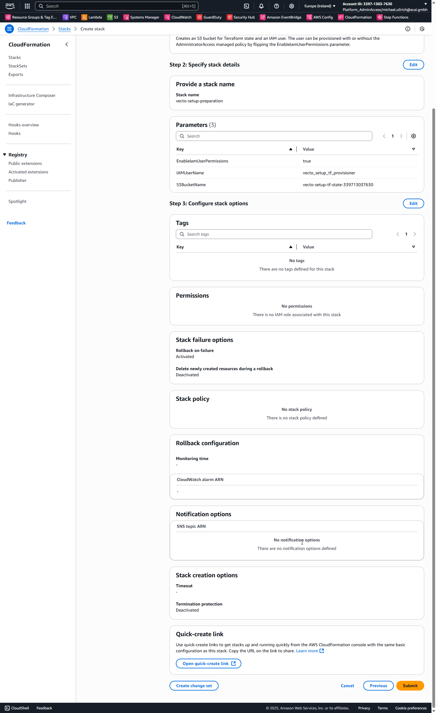
Task: Open Parameters table preferences gear
Action: click(414, 136)
